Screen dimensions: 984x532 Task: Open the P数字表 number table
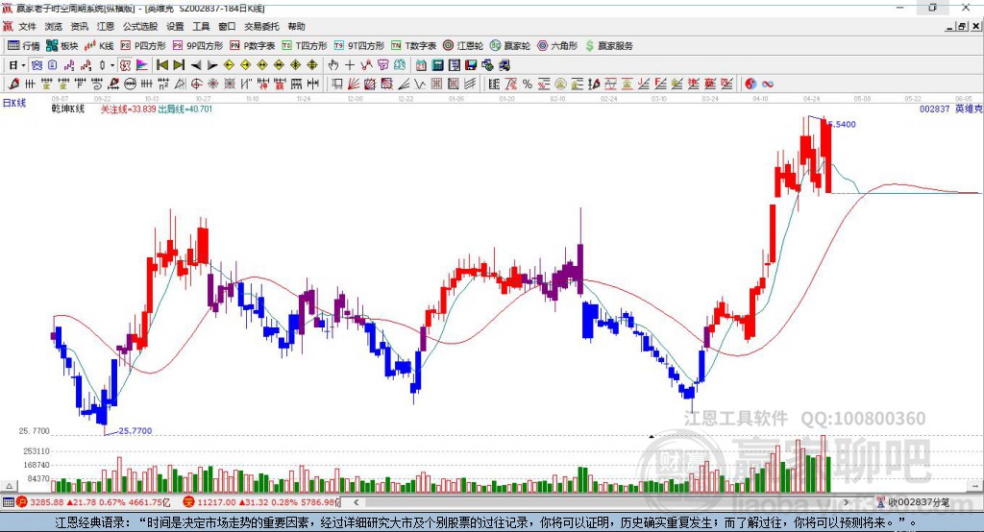[x=253, y=46]
